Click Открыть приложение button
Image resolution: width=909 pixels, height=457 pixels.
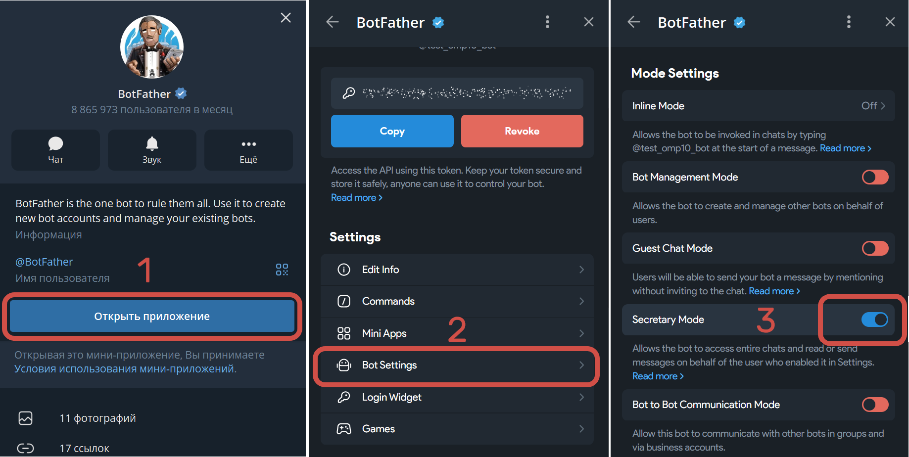pyautogui.click(x=152, y=317)
